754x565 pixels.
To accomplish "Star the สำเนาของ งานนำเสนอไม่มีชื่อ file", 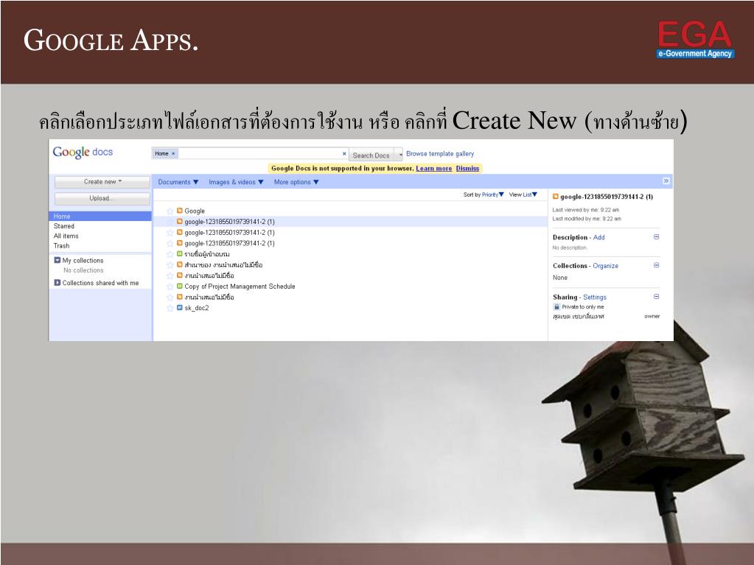I will click(x=170, y=265).
